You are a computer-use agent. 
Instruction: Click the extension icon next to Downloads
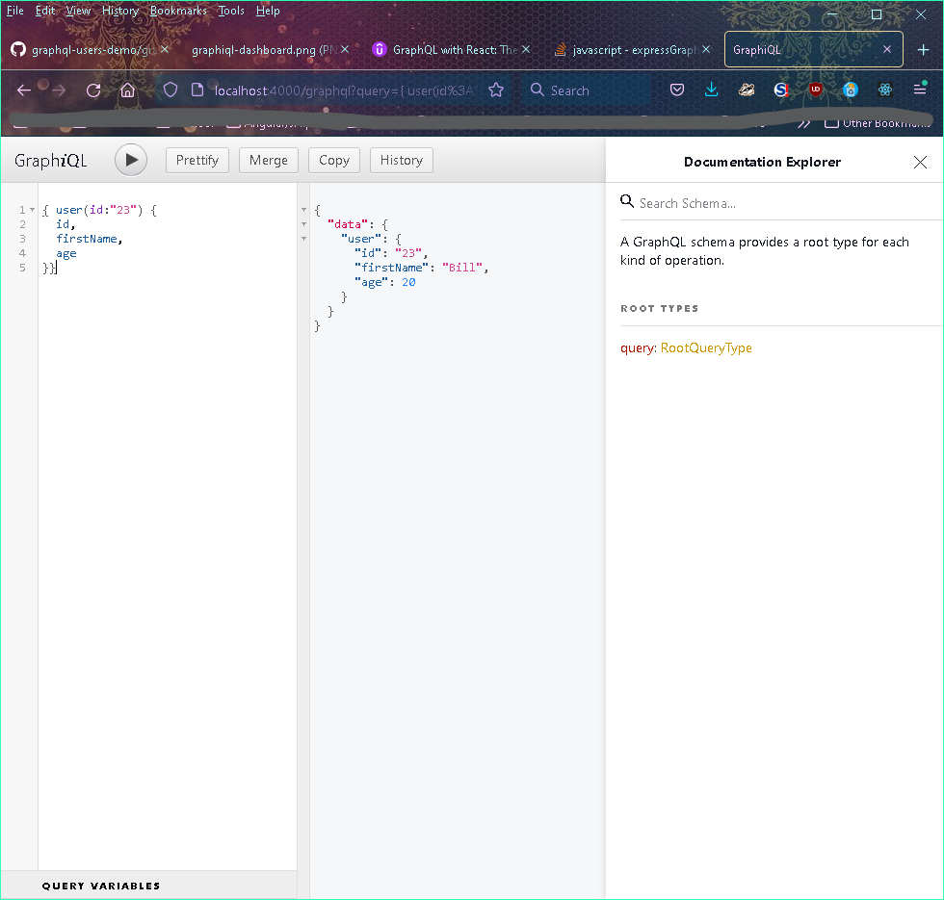click(747, 90)
